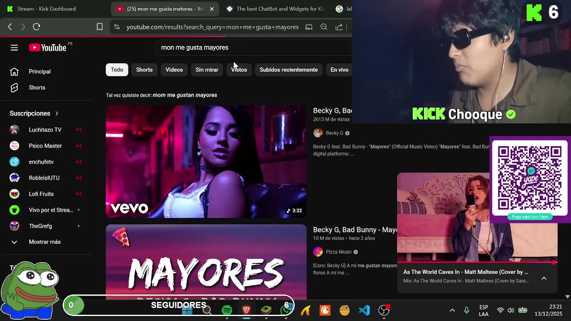Open enchufetv subscription
Image resolution: width=571 pixels, height=321 pixels.
pyautogui.click(x=46, y=162)
